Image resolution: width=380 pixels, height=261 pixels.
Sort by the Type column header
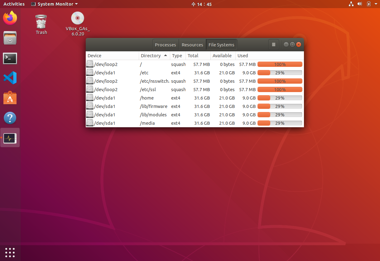point(178,56)
